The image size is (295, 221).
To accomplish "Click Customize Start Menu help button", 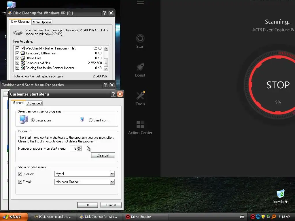I will pos(113,94).
